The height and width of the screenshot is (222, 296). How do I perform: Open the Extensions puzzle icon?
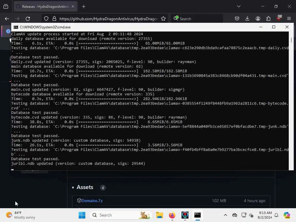pos(268,18)
